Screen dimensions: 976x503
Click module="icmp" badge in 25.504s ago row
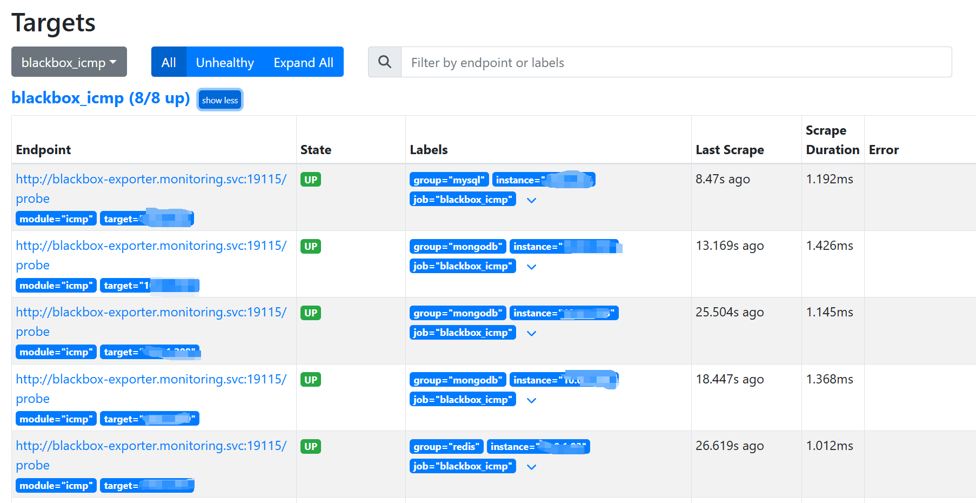click(56, 352)
